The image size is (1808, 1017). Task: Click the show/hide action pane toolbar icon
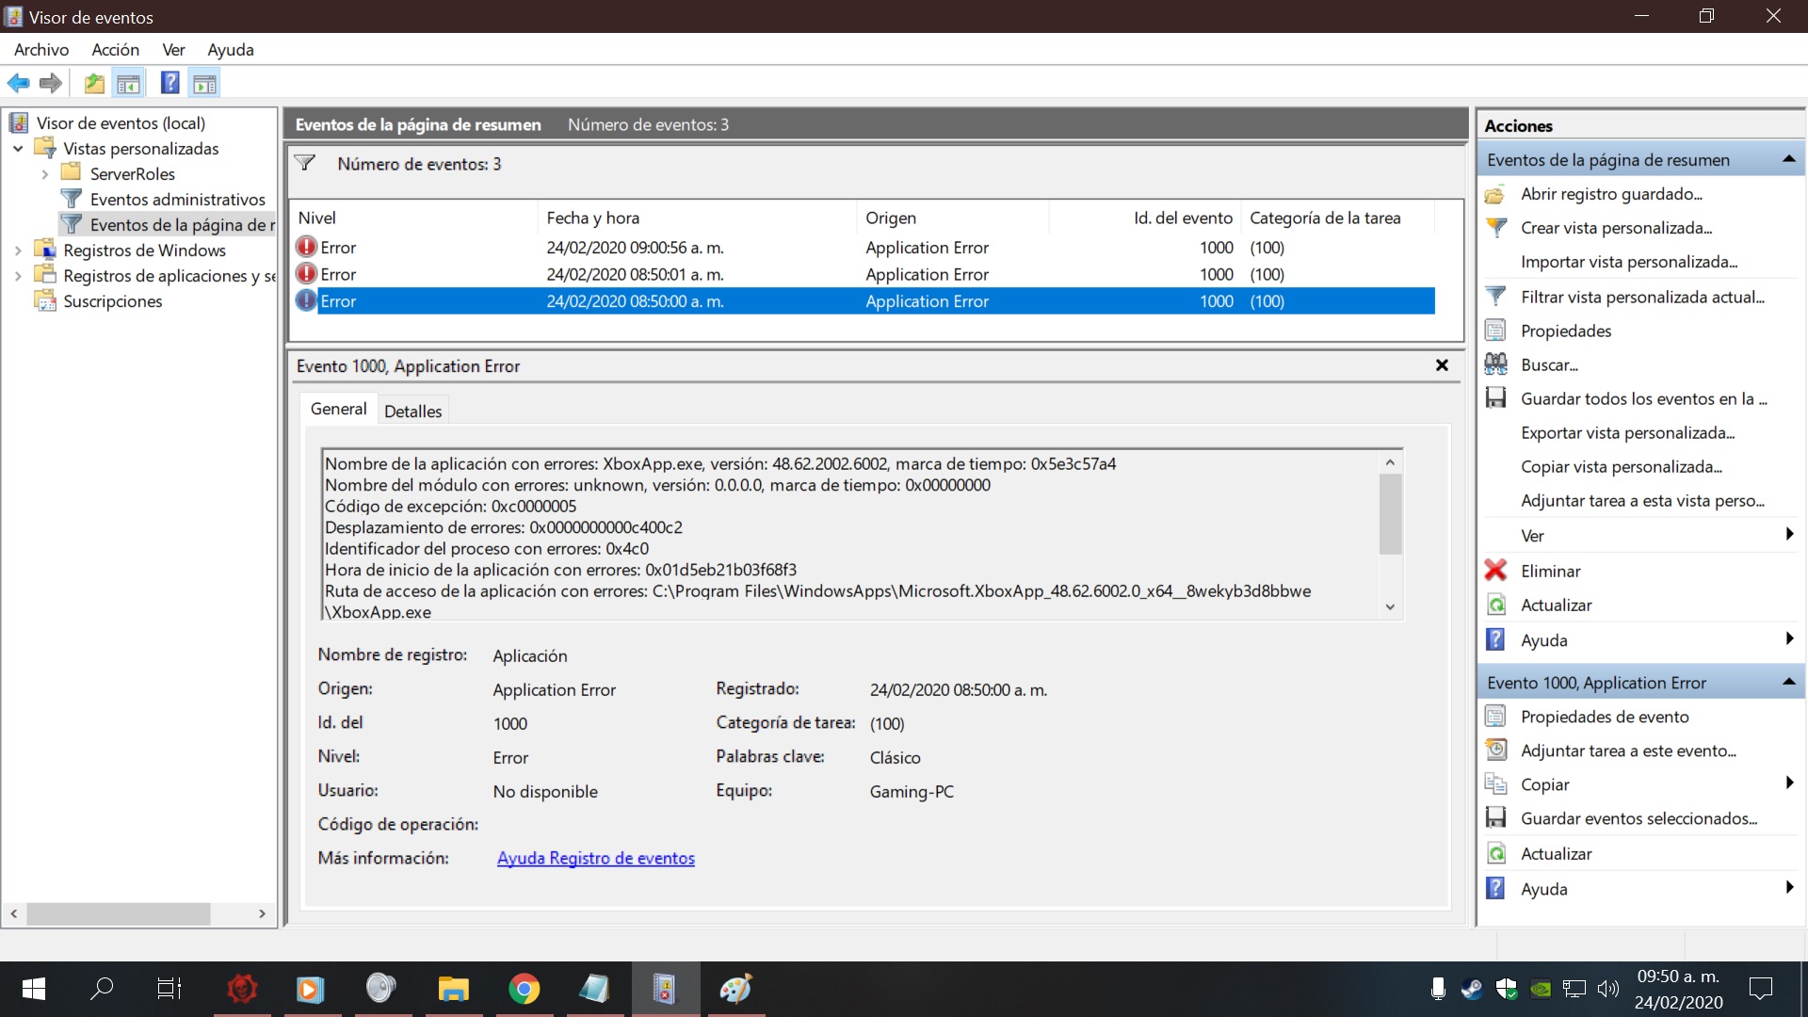[x=204, y=83]
